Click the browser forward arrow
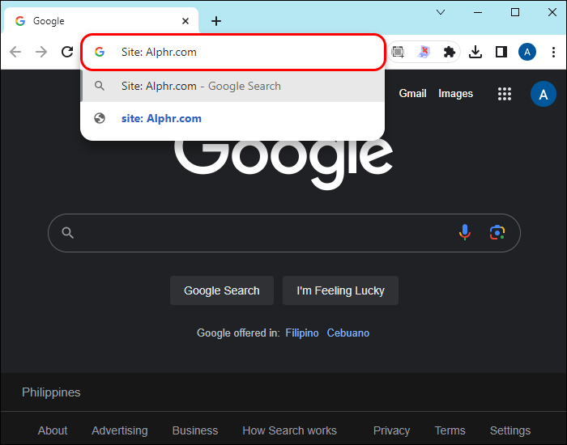Image resolution: width=567 pixels, height=445 pixels. (x=41, y=52)
